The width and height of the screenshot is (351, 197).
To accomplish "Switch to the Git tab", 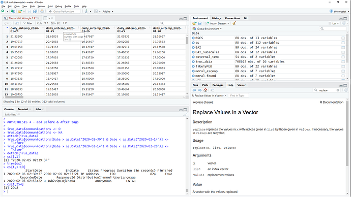I will coord(246,18).
